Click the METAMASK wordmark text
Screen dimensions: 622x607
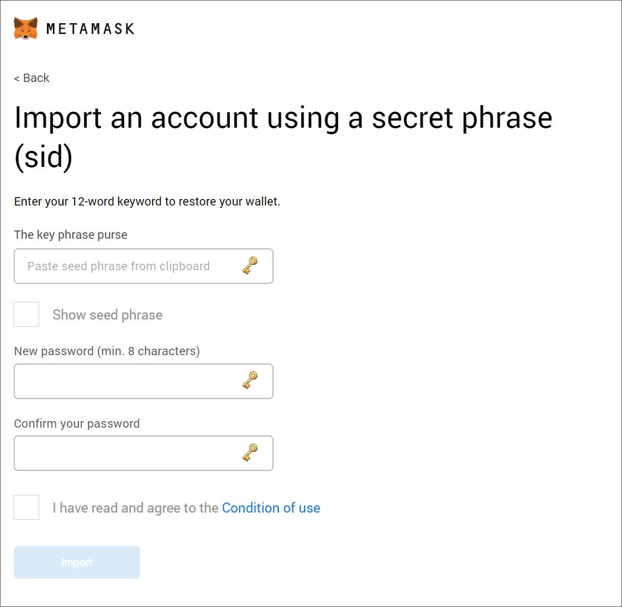click(x=90, y=29)
